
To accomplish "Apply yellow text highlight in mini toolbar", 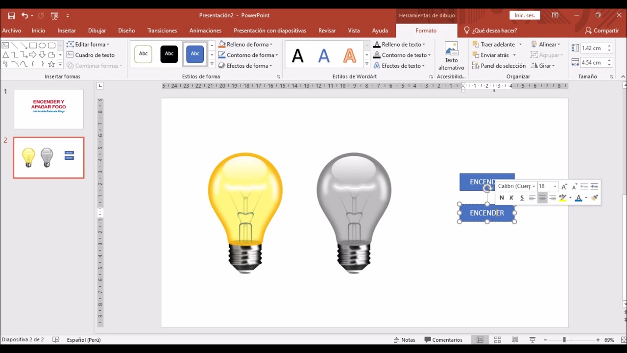I will pos(563,198).
